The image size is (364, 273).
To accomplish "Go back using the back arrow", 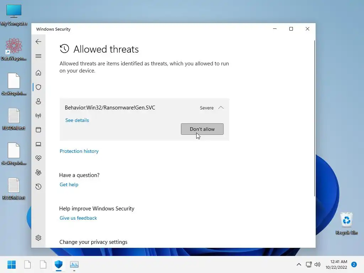I will pos(38,42).
